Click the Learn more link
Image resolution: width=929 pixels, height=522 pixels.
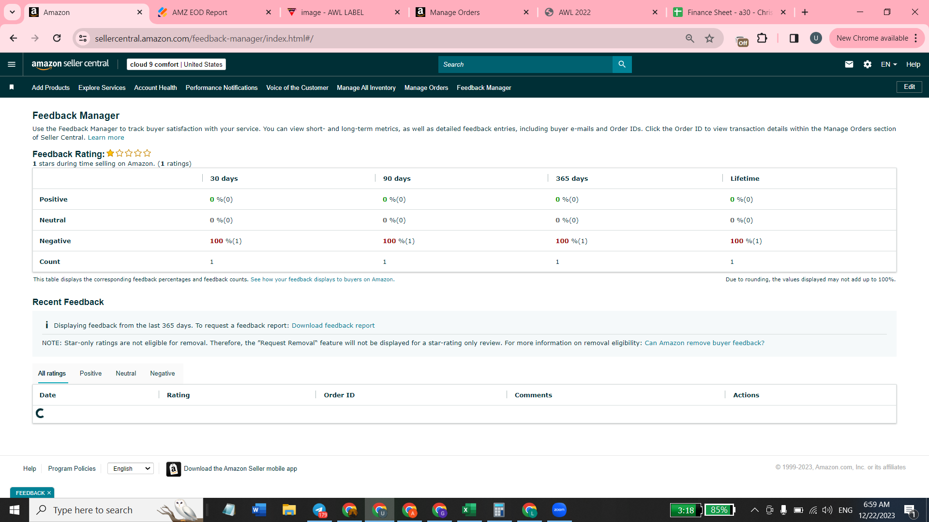pos(106,137)
